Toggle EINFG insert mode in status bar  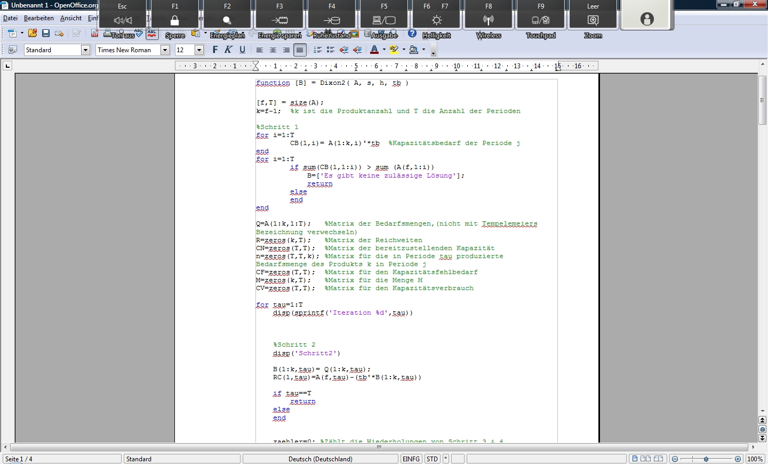[411, 459]
